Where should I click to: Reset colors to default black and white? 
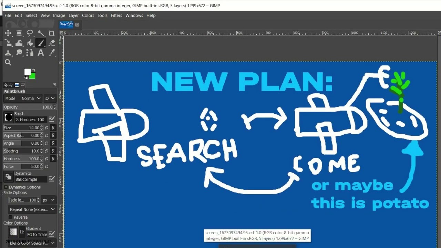(x=26, y=77)
